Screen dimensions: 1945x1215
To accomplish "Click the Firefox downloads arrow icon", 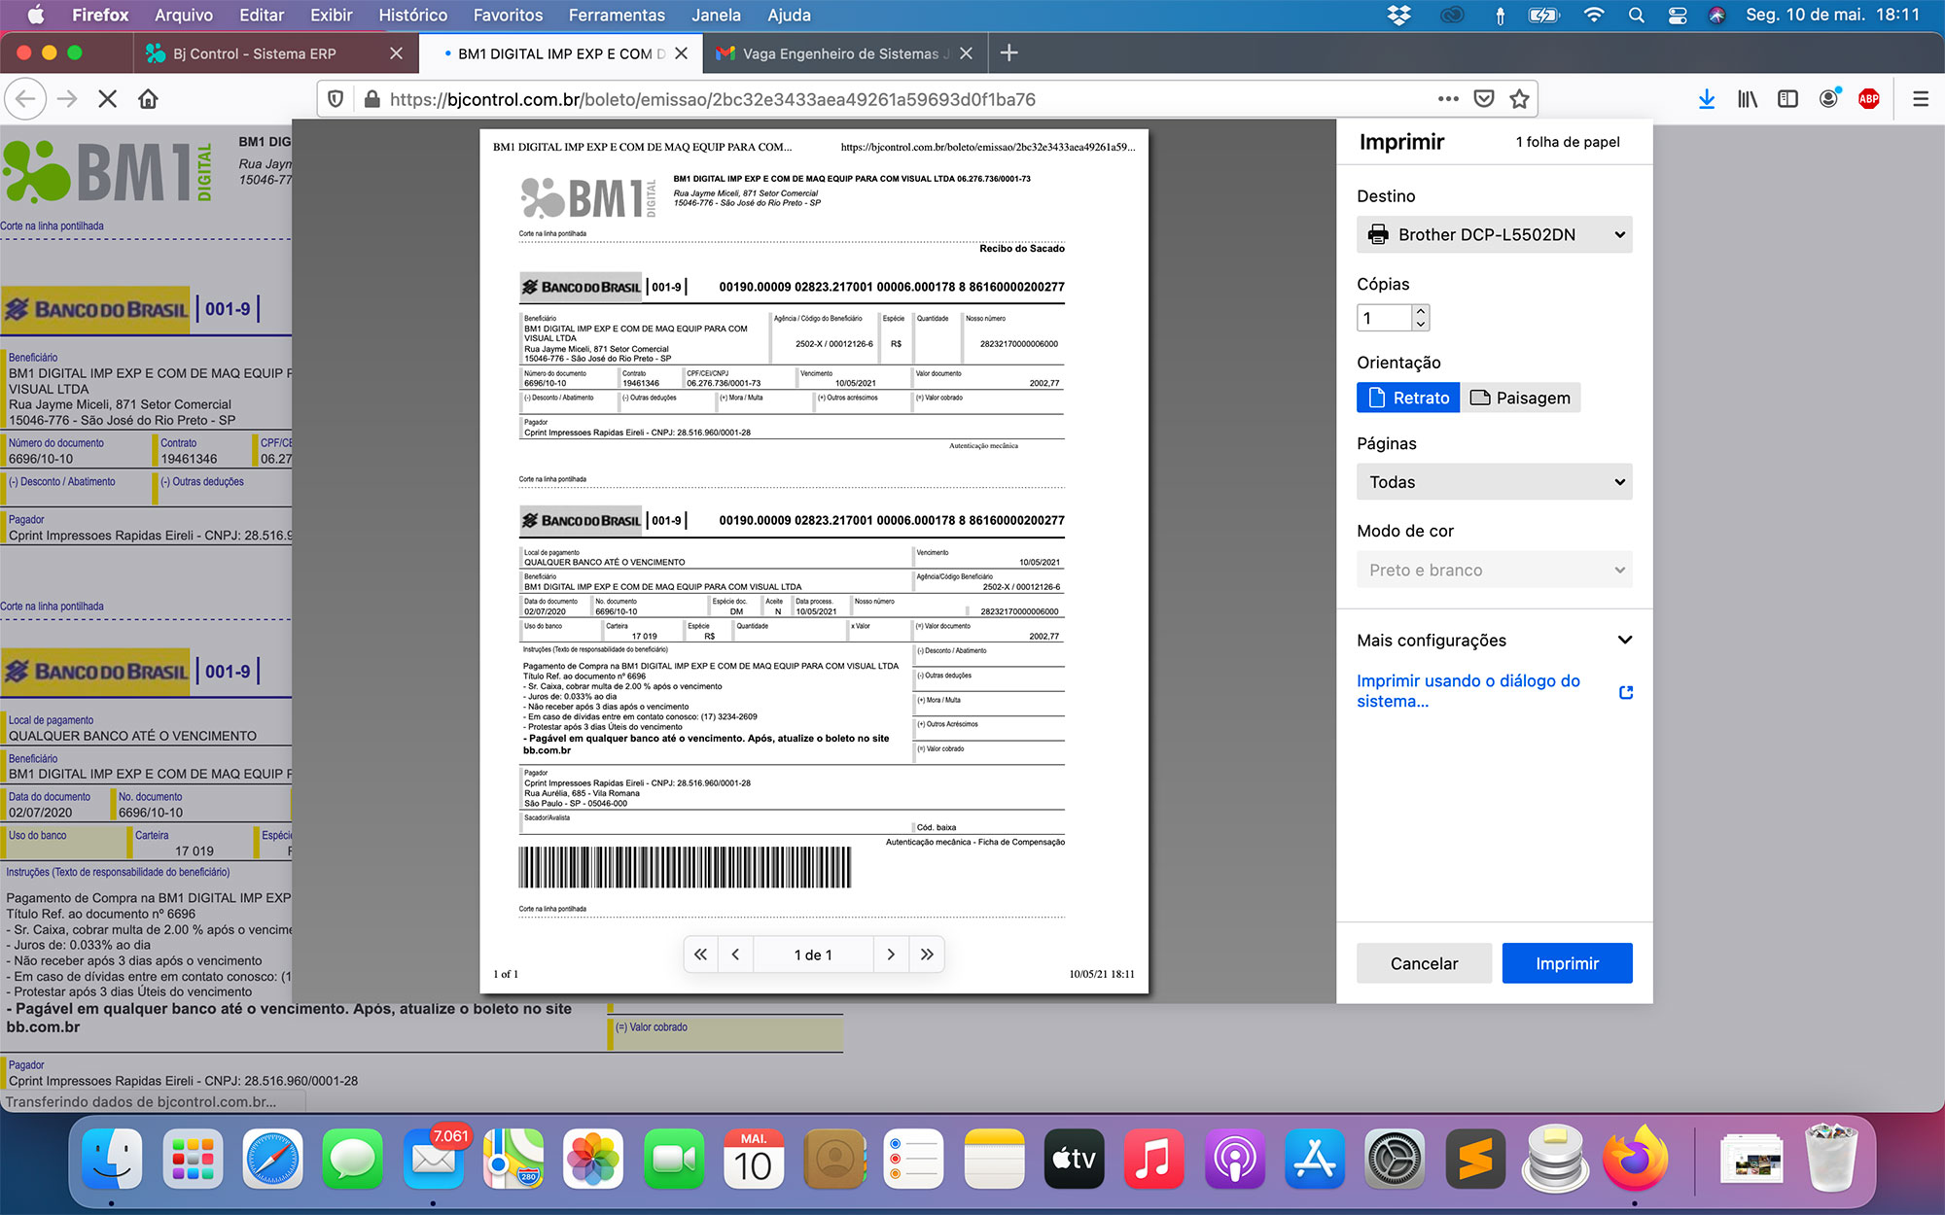I will tap(1707, 99).
